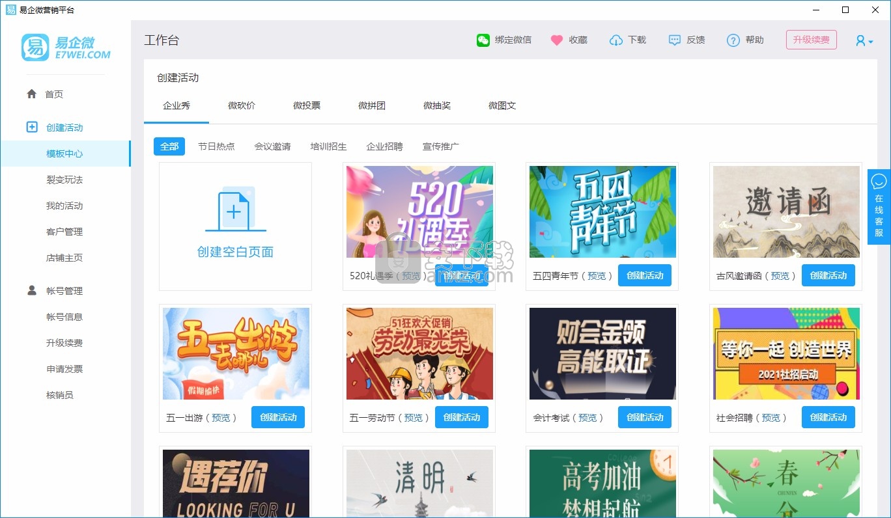Click the 清明 template thumbnail

[419, 484]
